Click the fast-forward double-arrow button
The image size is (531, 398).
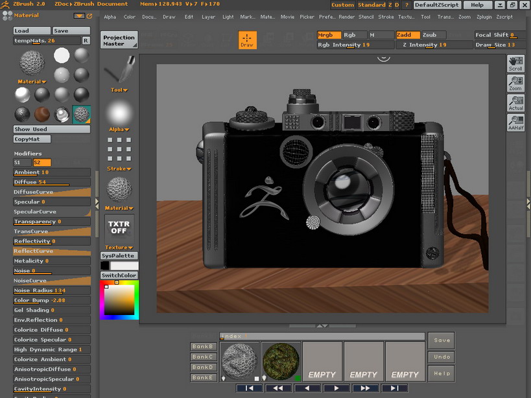(x=366, y=388)
